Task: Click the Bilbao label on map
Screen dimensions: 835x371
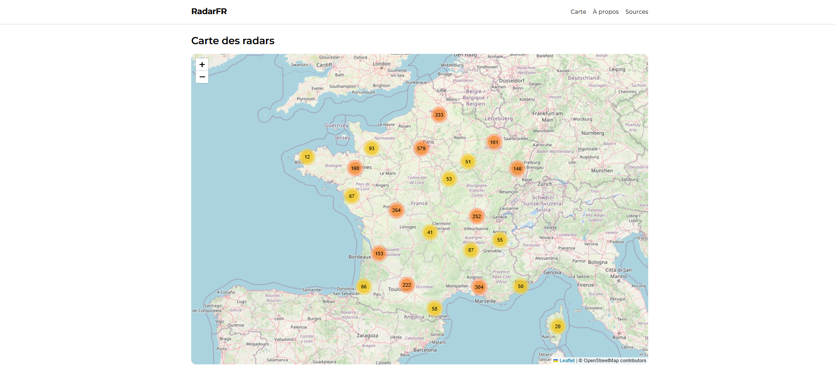Action: point(329,302)
